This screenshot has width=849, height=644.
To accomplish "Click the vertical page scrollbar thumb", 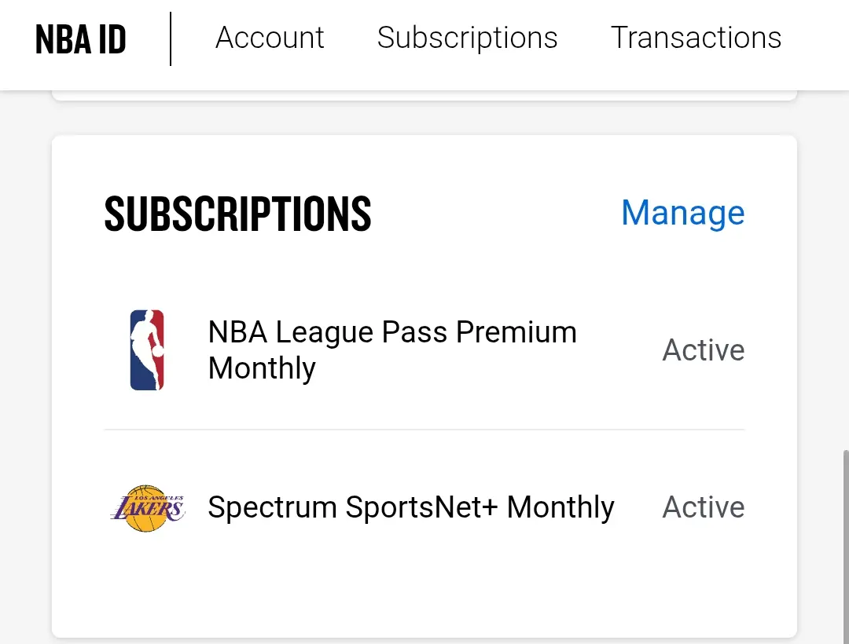I will click(x=846, y=546).
